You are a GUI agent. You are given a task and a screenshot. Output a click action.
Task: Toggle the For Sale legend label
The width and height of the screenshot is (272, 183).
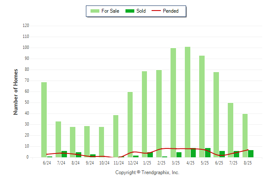(x=110, y=11)
